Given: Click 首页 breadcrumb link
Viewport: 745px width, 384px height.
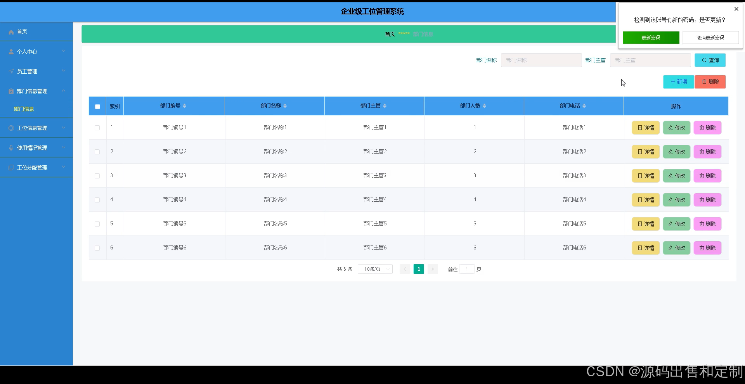Looking at the screenshot, I should coord(390,34).
